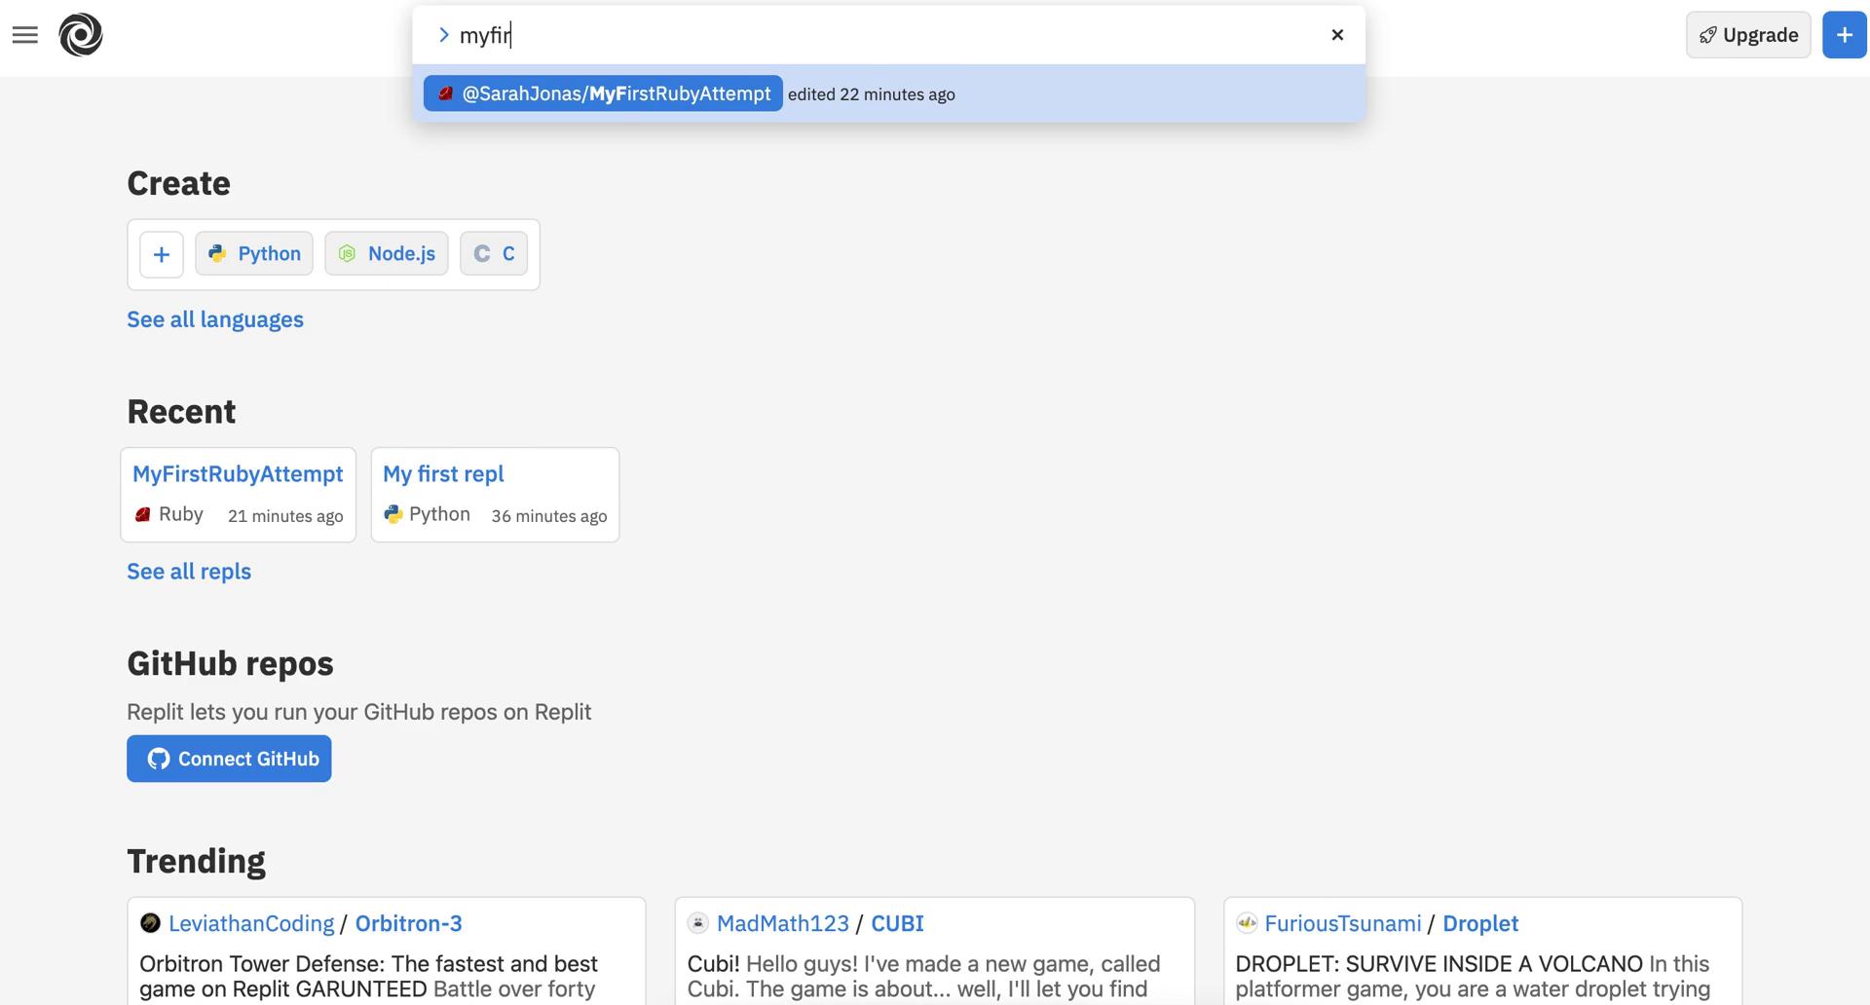Click the blue plus icon in the header
1870x1005 pixels.
pos(1844,34)
